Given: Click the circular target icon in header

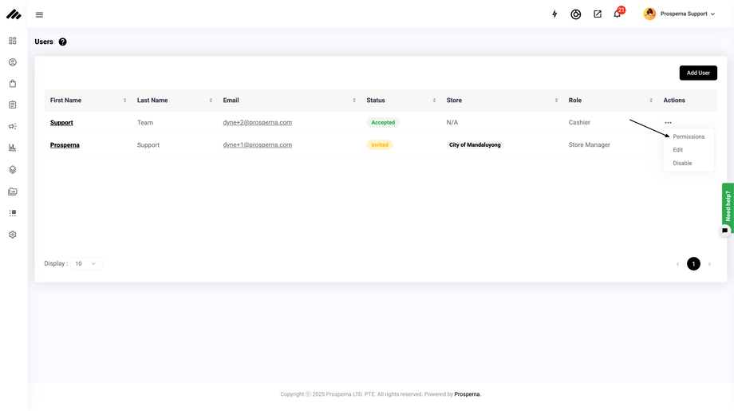Looking at the screenshot, I should pos(576,14).
